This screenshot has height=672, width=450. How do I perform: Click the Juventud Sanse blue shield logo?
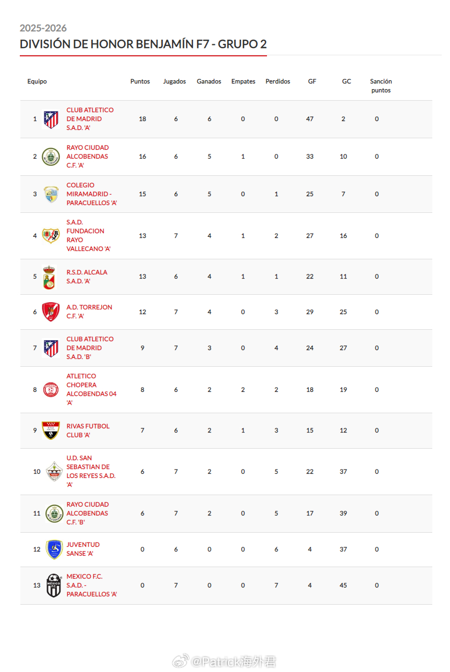[54, 549]
